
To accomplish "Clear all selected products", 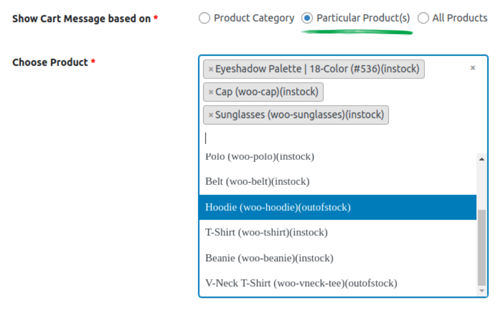I will [473, 68].
